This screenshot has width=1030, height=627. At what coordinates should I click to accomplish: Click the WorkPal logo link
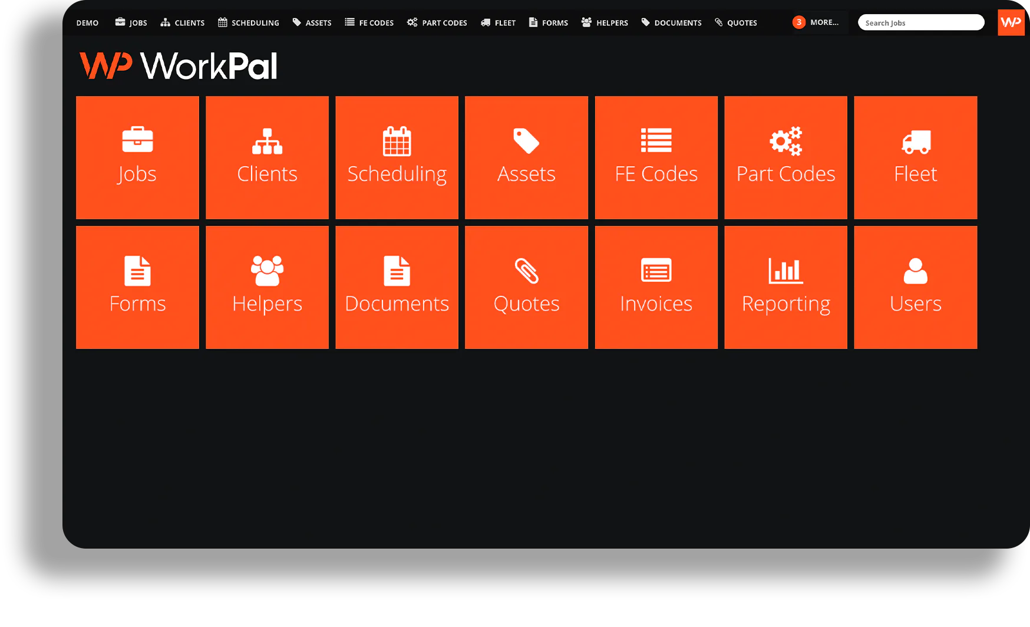tap(178, 65)
